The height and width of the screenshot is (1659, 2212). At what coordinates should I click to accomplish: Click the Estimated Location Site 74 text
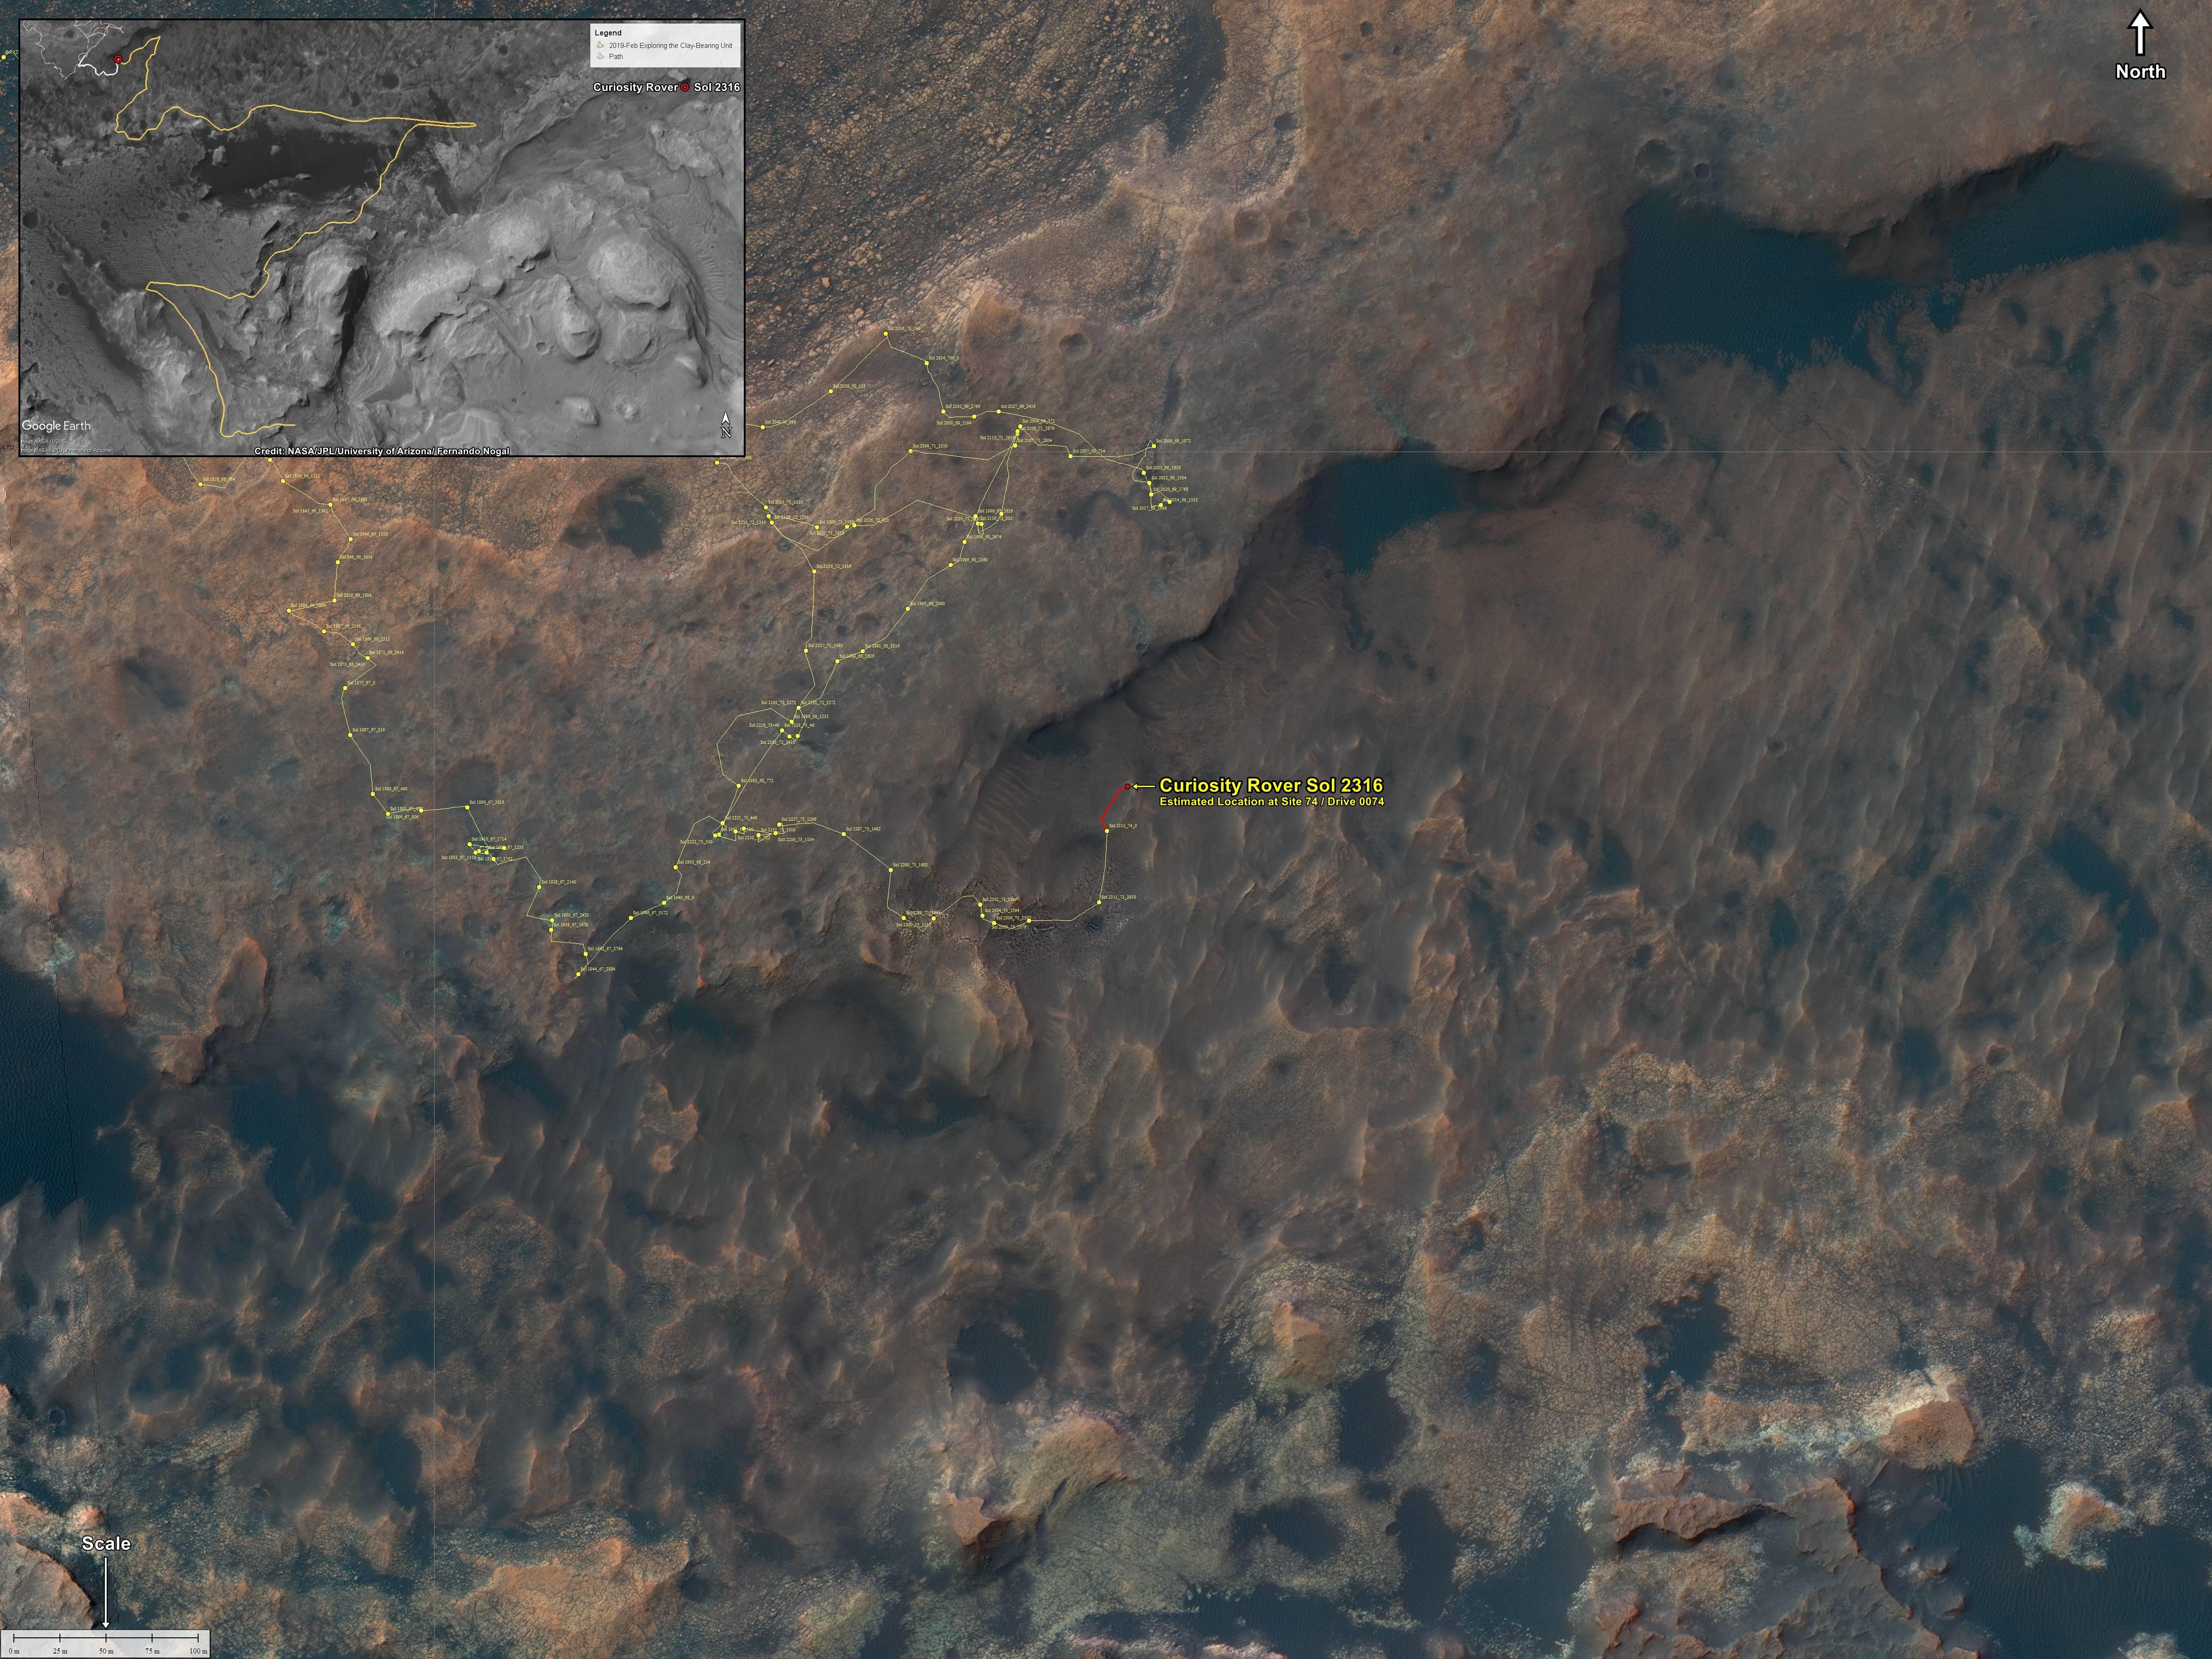[1271, 802]
